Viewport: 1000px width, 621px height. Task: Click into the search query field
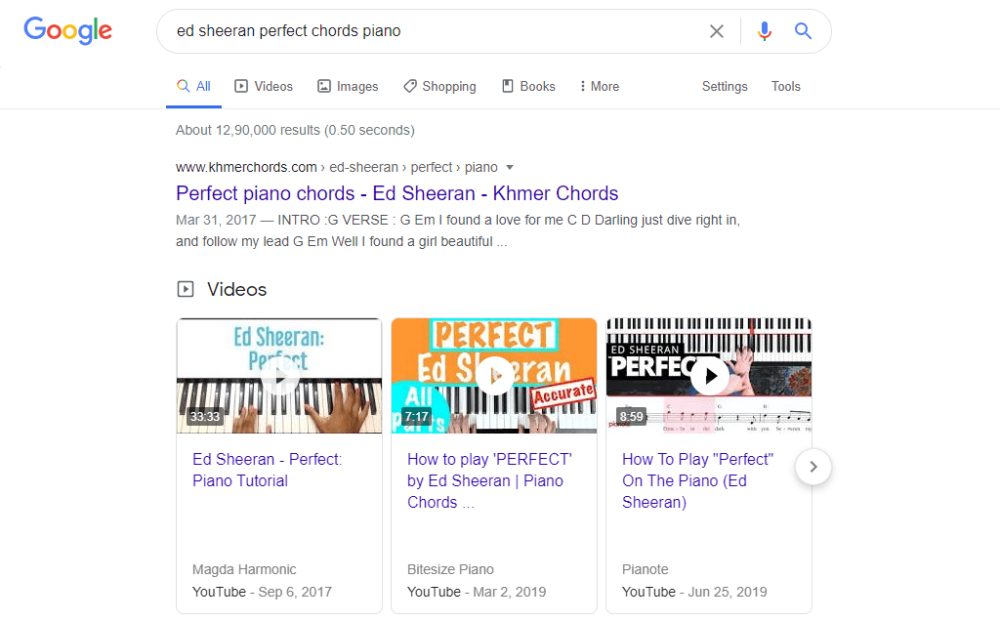(x=434, y=31)
